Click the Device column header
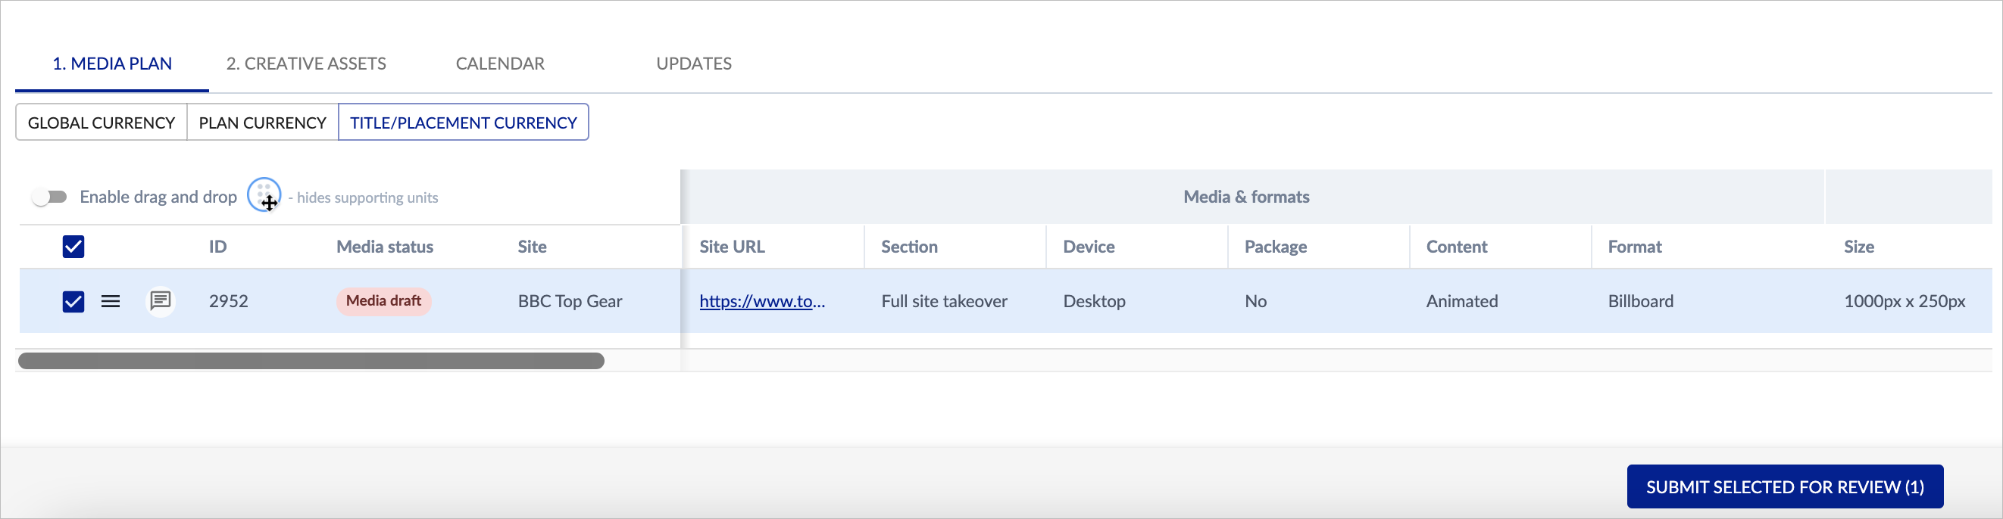2003x519 pixels. (1089, 247)
